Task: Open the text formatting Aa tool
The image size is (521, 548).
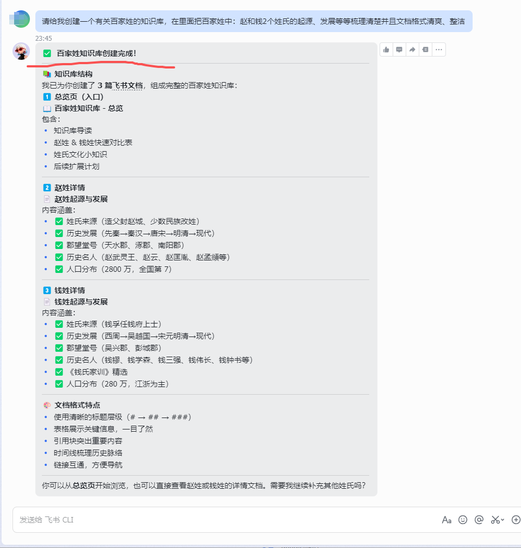Action: 446,520
